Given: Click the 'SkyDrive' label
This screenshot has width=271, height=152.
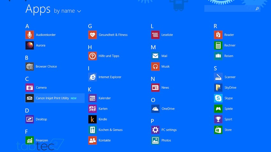Looking at the screenshot, I should 231,87.
